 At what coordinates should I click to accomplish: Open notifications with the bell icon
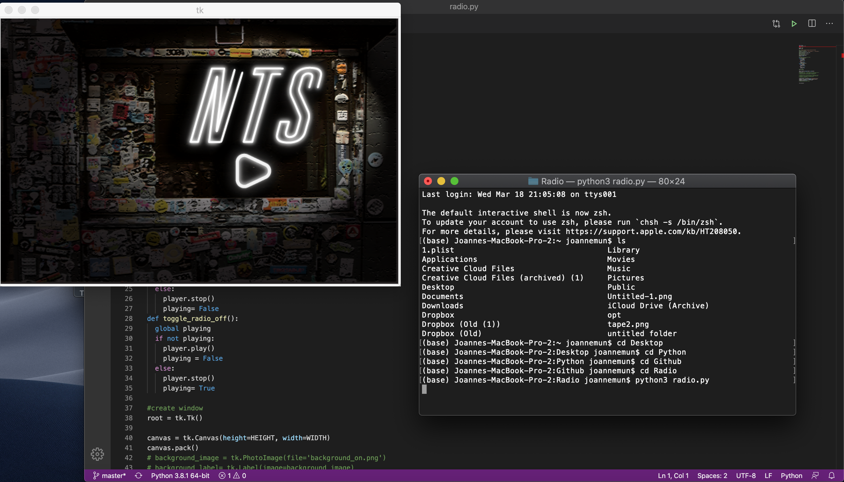pos(831,476)
